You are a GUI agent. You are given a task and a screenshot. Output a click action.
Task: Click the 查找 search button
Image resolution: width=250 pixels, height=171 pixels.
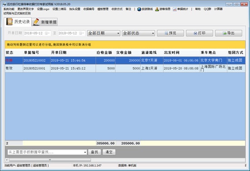point(95,152)
